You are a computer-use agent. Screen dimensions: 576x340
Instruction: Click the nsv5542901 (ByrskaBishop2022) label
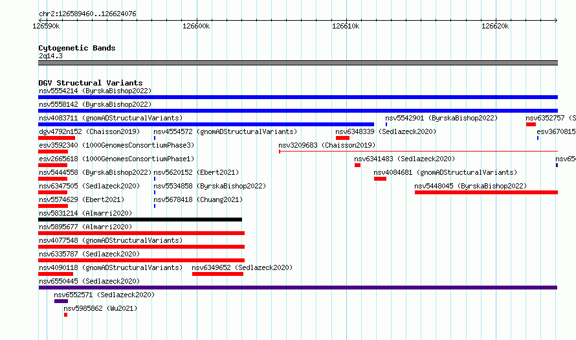[441, 118]
